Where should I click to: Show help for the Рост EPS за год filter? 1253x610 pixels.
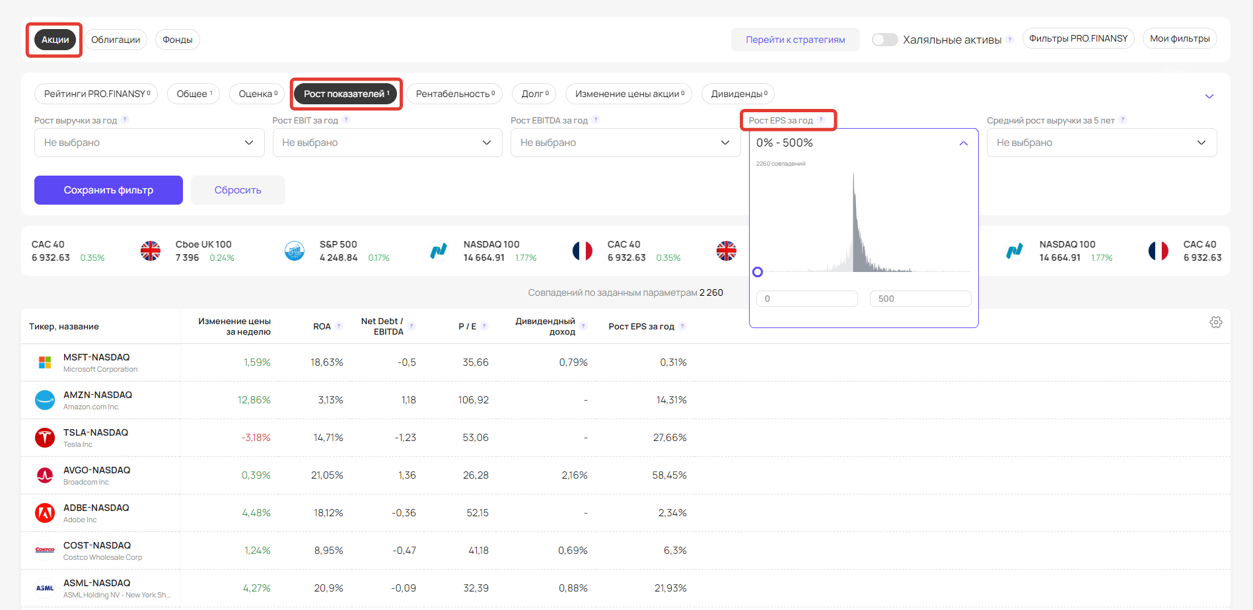coord(821,119)
